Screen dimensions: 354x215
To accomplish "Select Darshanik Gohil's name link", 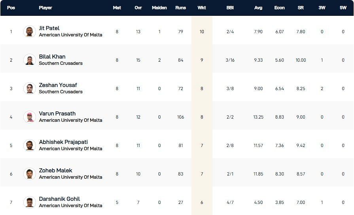I will (60, 199).
